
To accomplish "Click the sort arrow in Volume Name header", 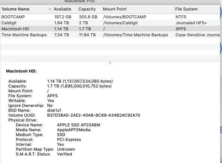I will pyautogui.click(x=50, y=9).
